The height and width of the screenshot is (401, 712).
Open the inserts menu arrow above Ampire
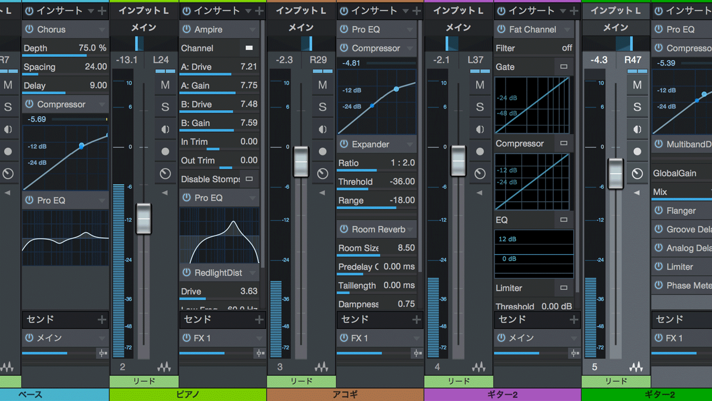(x=248, y=11)
